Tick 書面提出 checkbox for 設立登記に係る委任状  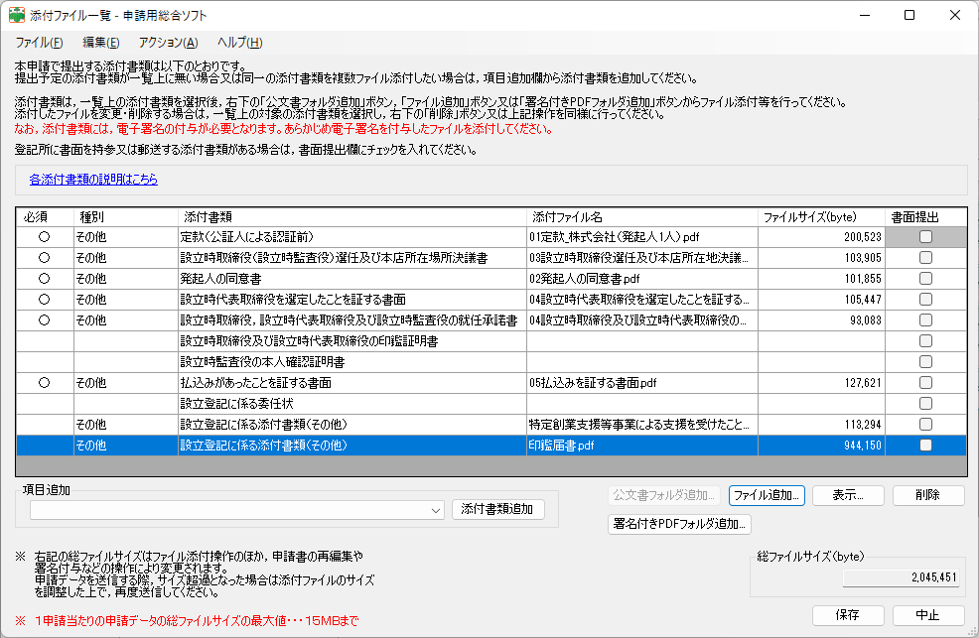point(925,404)
